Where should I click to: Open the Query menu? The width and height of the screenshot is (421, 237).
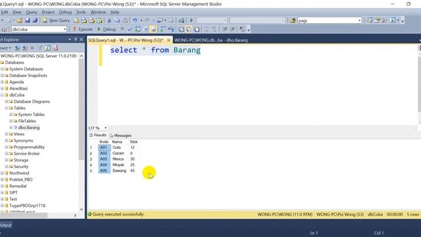32,12
